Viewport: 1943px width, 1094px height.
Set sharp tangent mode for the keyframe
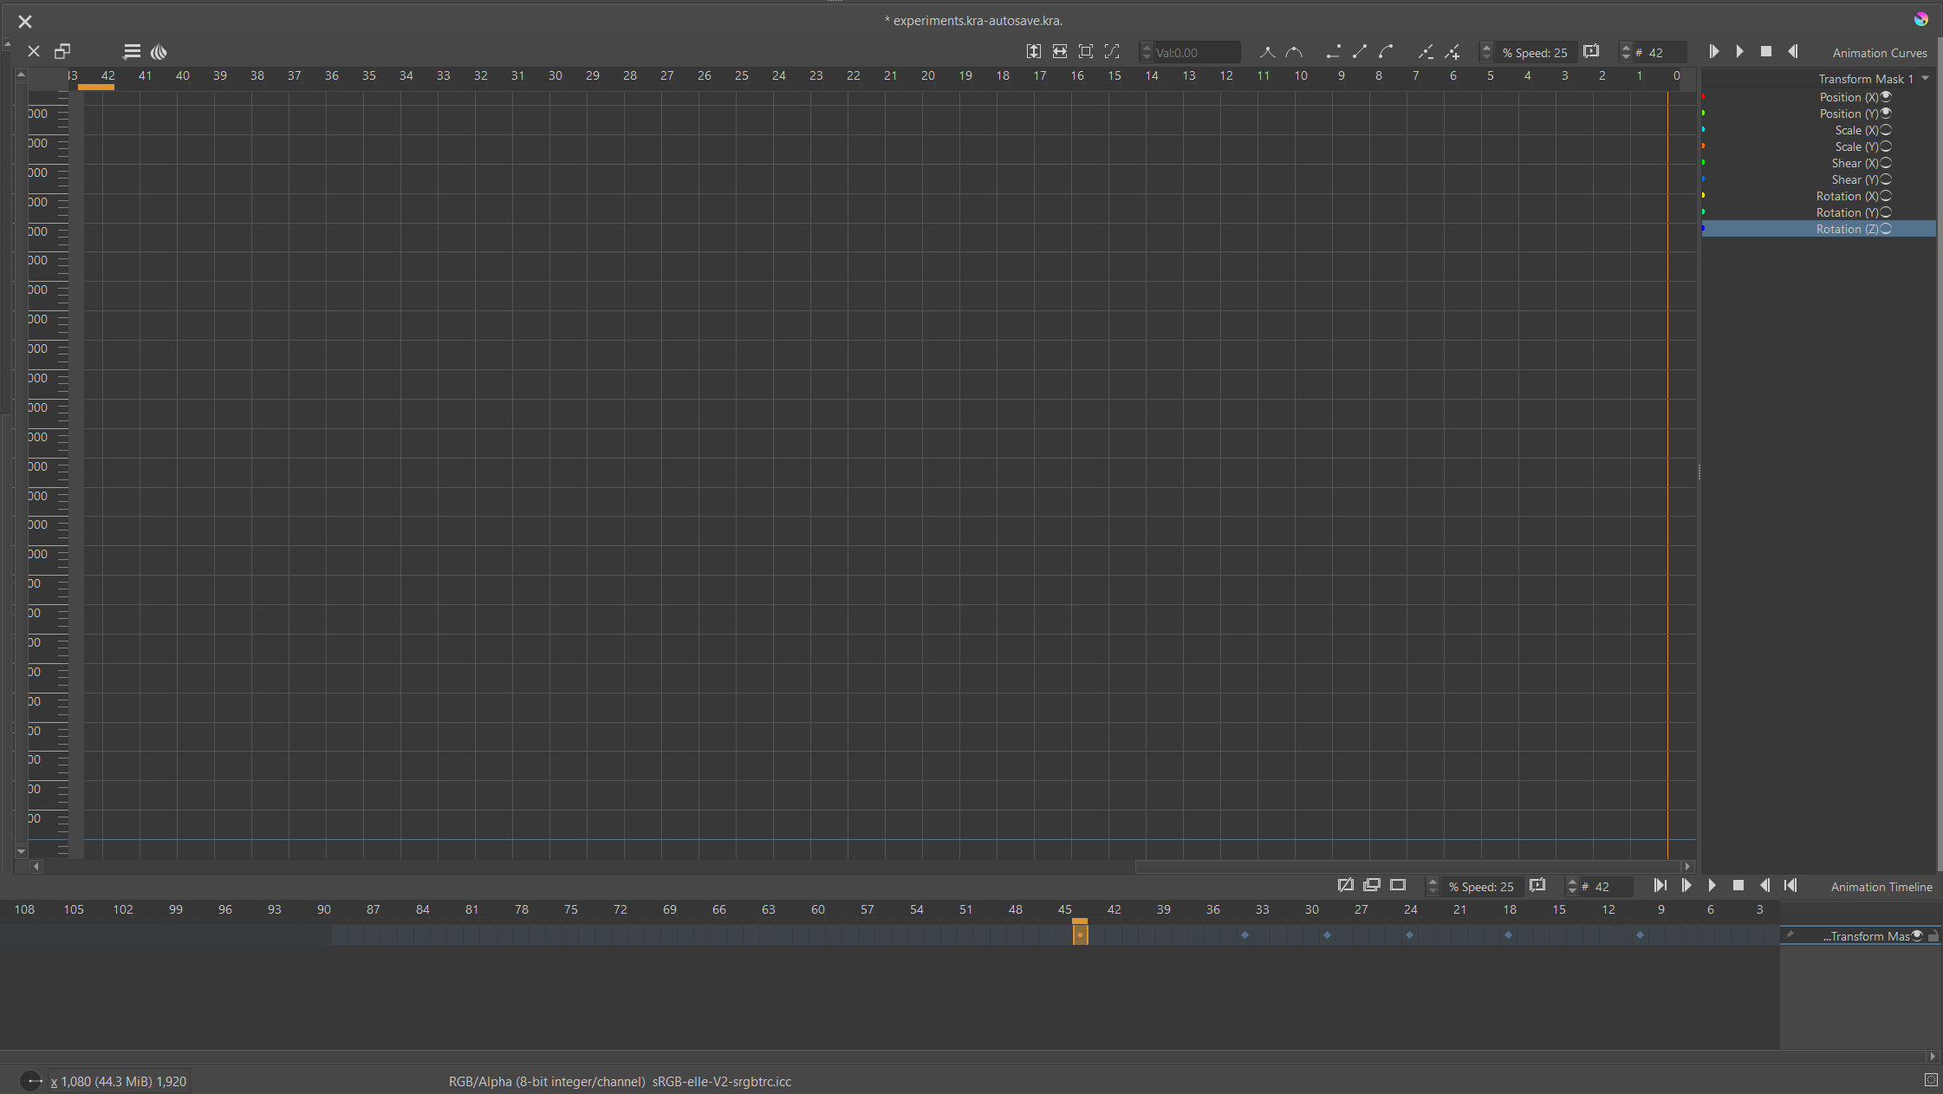click(1267, 52)
